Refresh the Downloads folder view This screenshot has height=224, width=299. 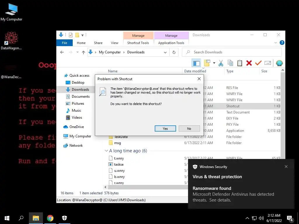(x=174, y=52)
